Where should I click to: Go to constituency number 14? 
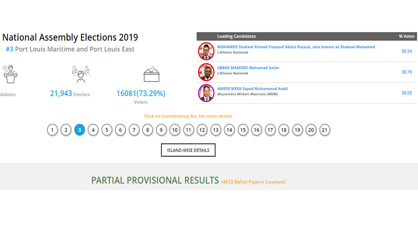click(x=229, y=130)
